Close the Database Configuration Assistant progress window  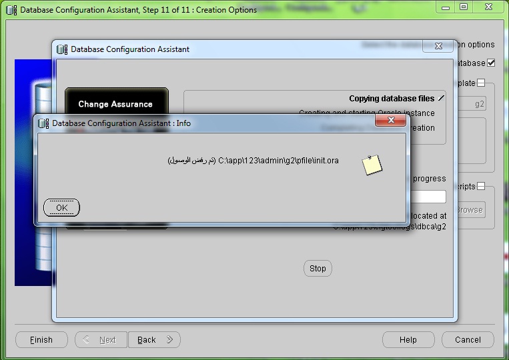438,47
